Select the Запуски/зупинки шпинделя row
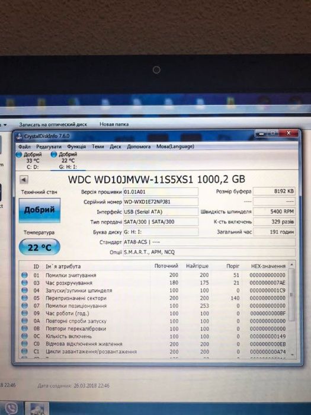Screen dimensions: 311x415 click(x=153, y=290)
